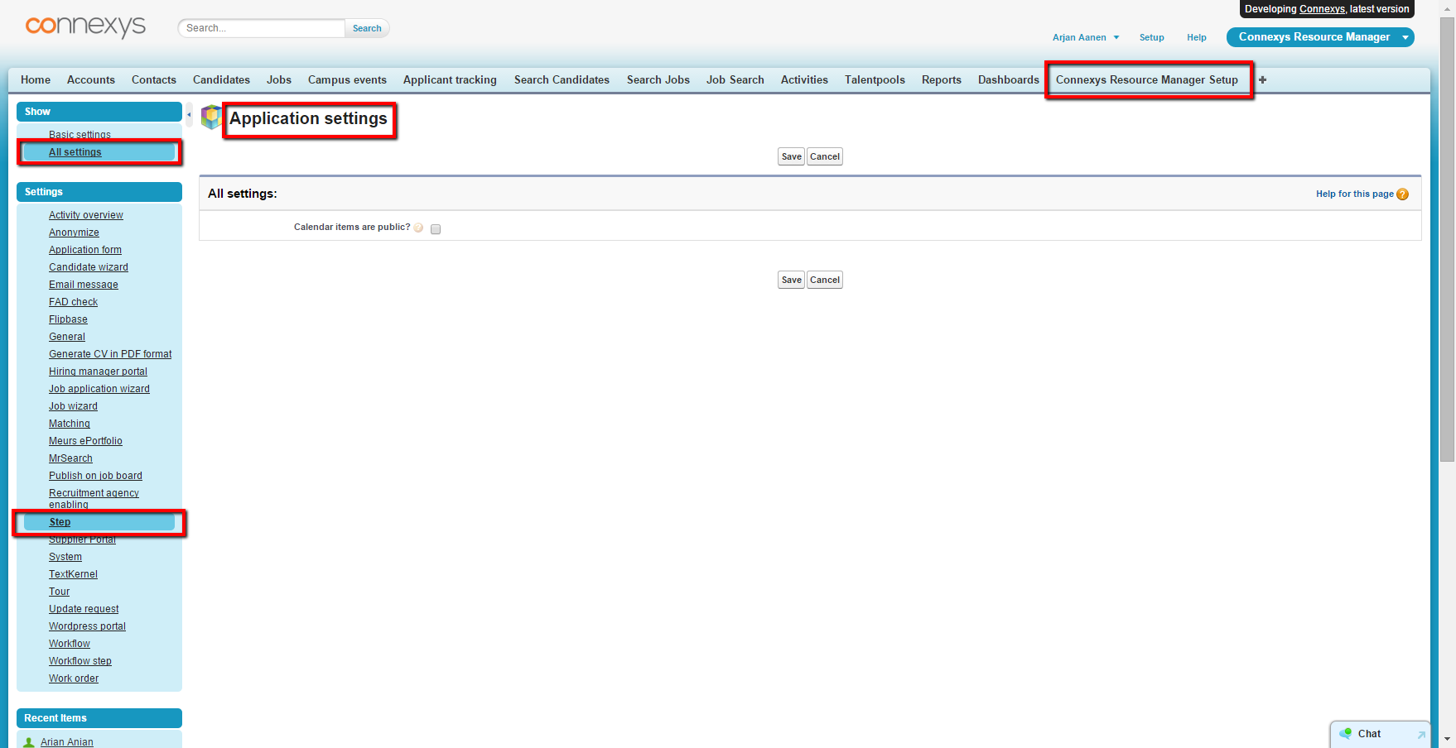
Task: Switch to the Reports tab
Action: [x=942, y=80]
